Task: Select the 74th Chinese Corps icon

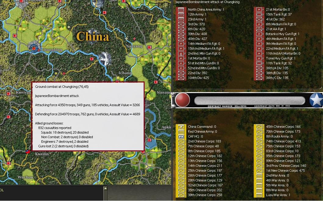Action: tap(259, 141)
